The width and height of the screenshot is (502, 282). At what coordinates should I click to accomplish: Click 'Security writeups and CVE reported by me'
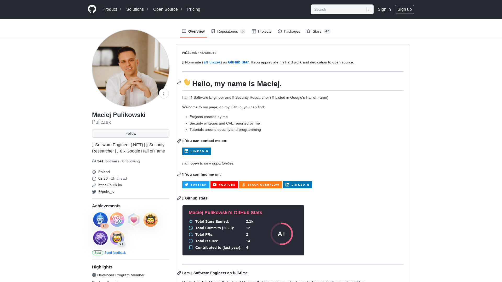pos(225,123)
